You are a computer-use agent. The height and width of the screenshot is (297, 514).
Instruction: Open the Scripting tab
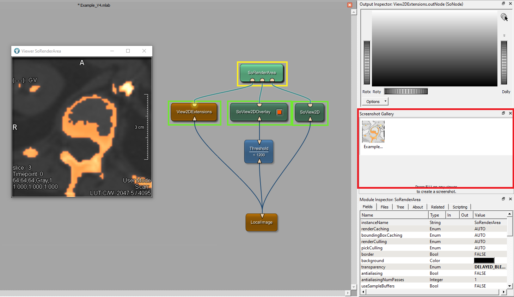click(460, 207)
